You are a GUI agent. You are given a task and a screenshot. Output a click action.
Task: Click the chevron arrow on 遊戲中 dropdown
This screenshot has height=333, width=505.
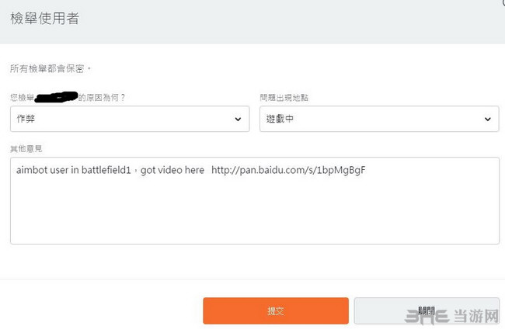(487, 119)
